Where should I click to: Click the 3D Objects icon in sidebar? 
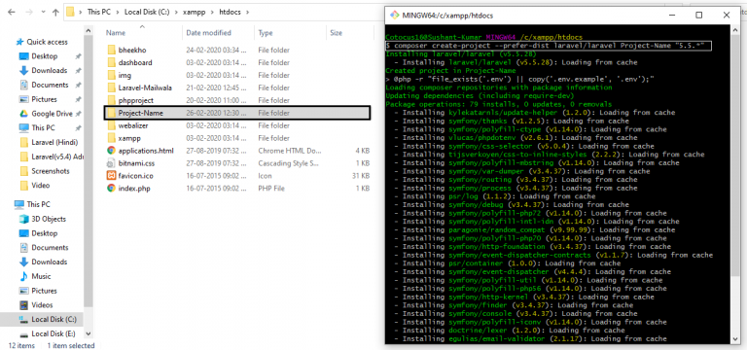tap(23, 219)
